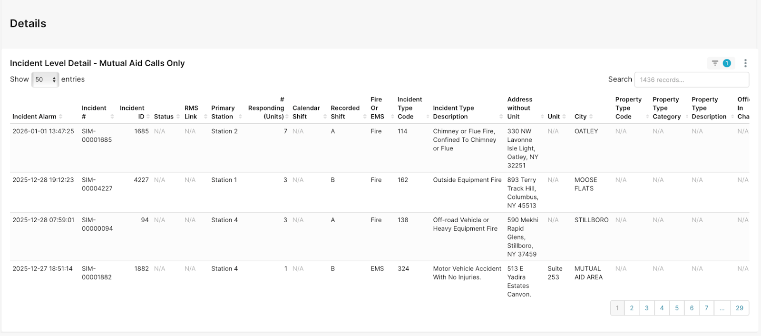
Task: Open the filter icon with badge 1
Action: point(721,63)
